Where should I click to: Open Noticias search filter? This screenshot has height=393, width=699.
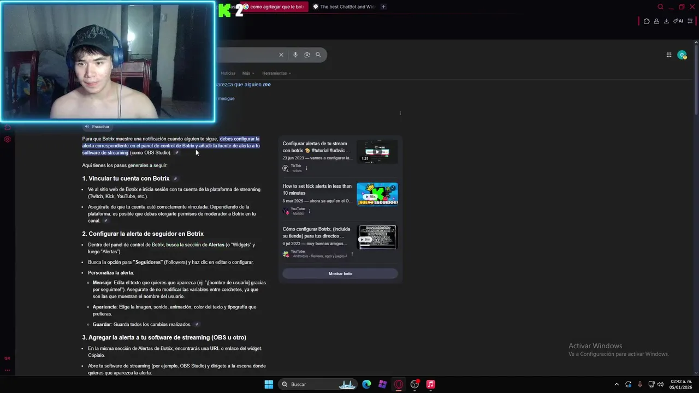click(x=228, y=73)
